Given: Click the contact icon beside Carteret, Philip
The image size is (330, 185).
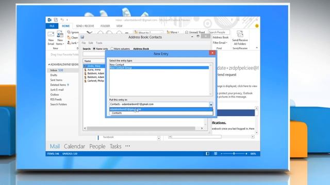Looking at the screenshot, I should [x=85, y=81].
